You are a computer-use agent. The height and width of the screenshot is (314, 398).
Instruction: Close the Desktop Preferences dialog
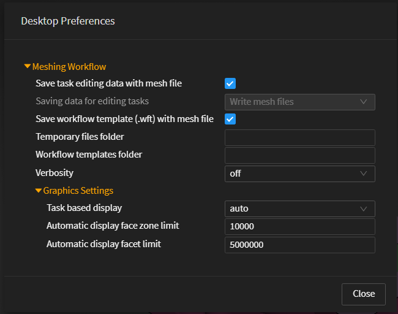click(363, 294)
